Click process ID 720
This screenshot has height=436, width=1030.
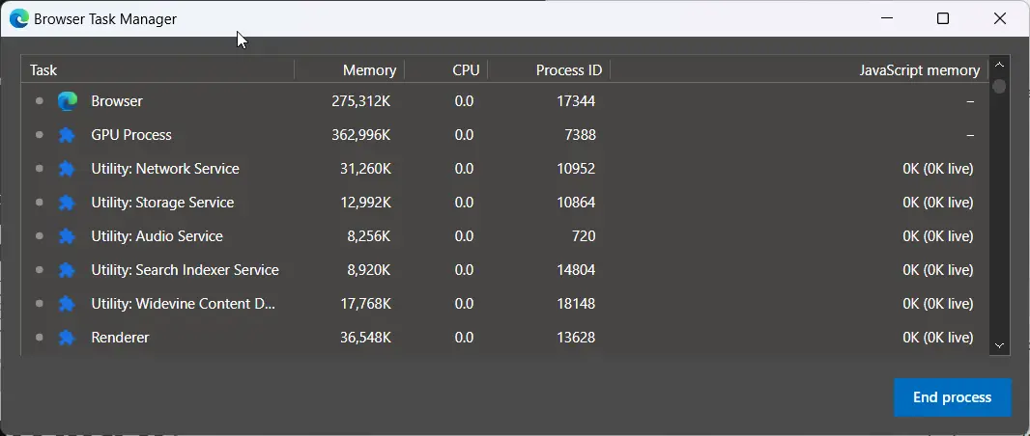tap(584, 236)
